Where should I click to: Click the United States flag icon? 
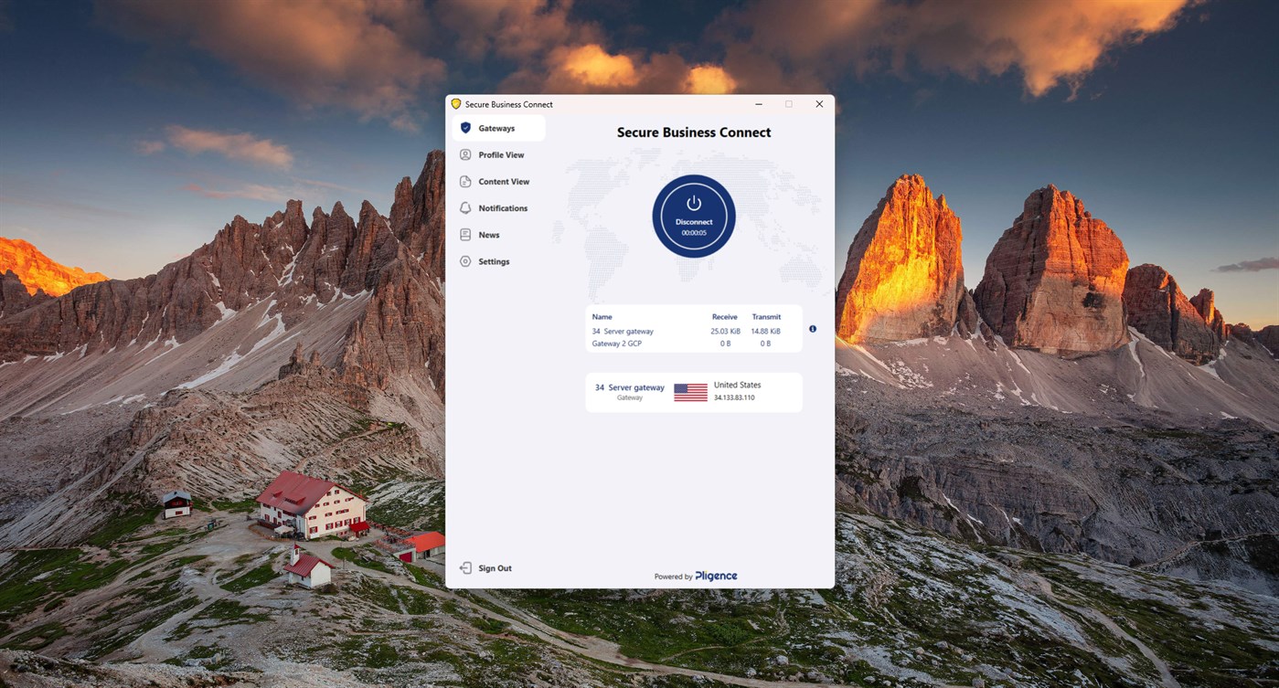[690, 392]
